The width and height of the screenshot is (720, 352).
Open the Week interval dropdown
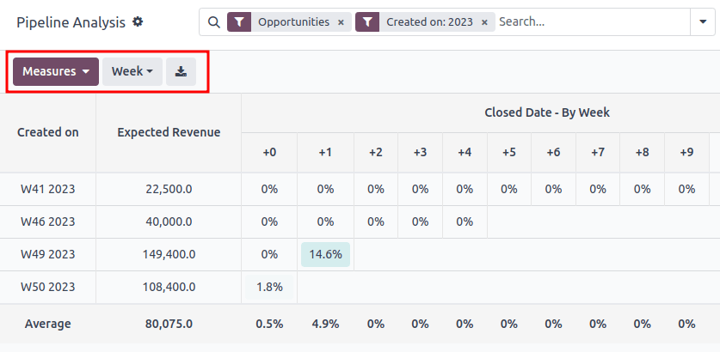[x=132, y=72]
